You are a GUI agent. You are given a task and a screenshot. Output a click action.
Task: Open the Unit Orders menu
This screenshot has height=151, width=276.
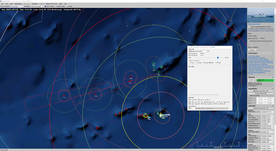click(x=34, y=4)
